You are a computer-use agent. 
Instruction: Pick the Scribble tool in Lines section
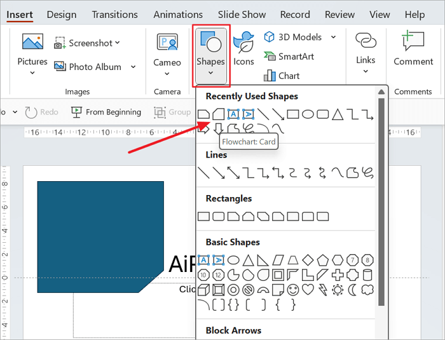coord(367,173)
